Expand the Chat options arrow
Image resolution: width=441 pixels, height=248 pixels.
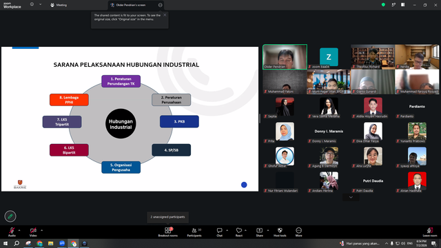tap(227, 230)
